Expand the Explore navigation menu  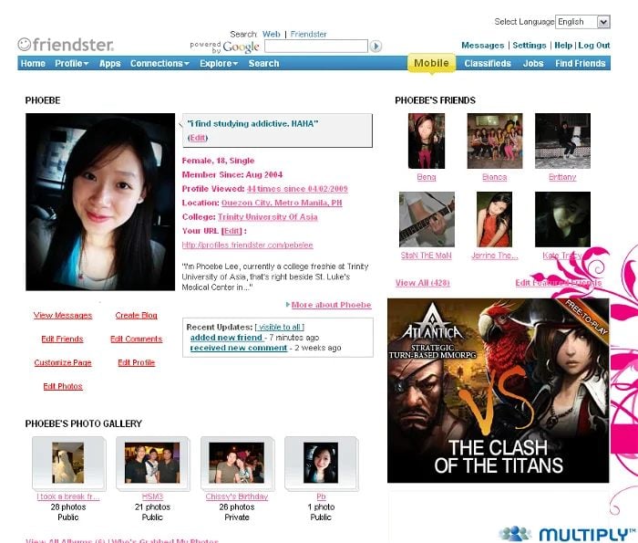click(219, 64)
